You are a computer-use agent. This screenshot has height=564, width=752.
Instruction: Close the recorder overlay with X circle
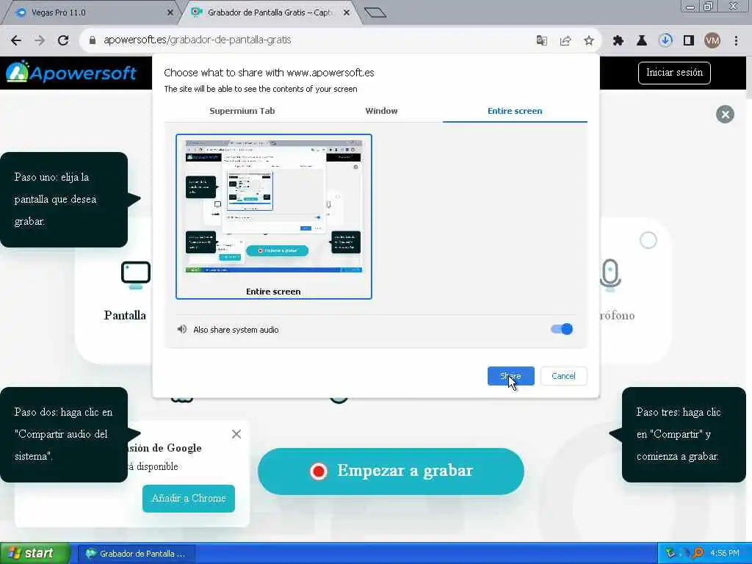tap(725, 114)
